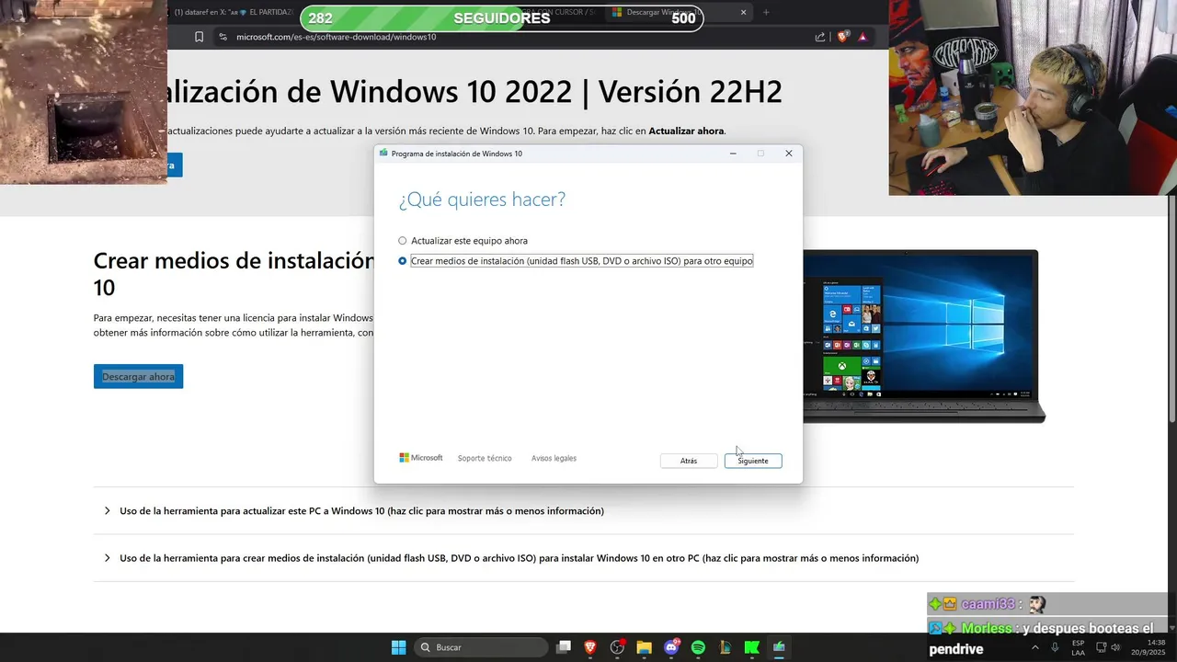Open Brave Shields lion icon
Screen dimensions: 1177x662
tap(842, 37)
